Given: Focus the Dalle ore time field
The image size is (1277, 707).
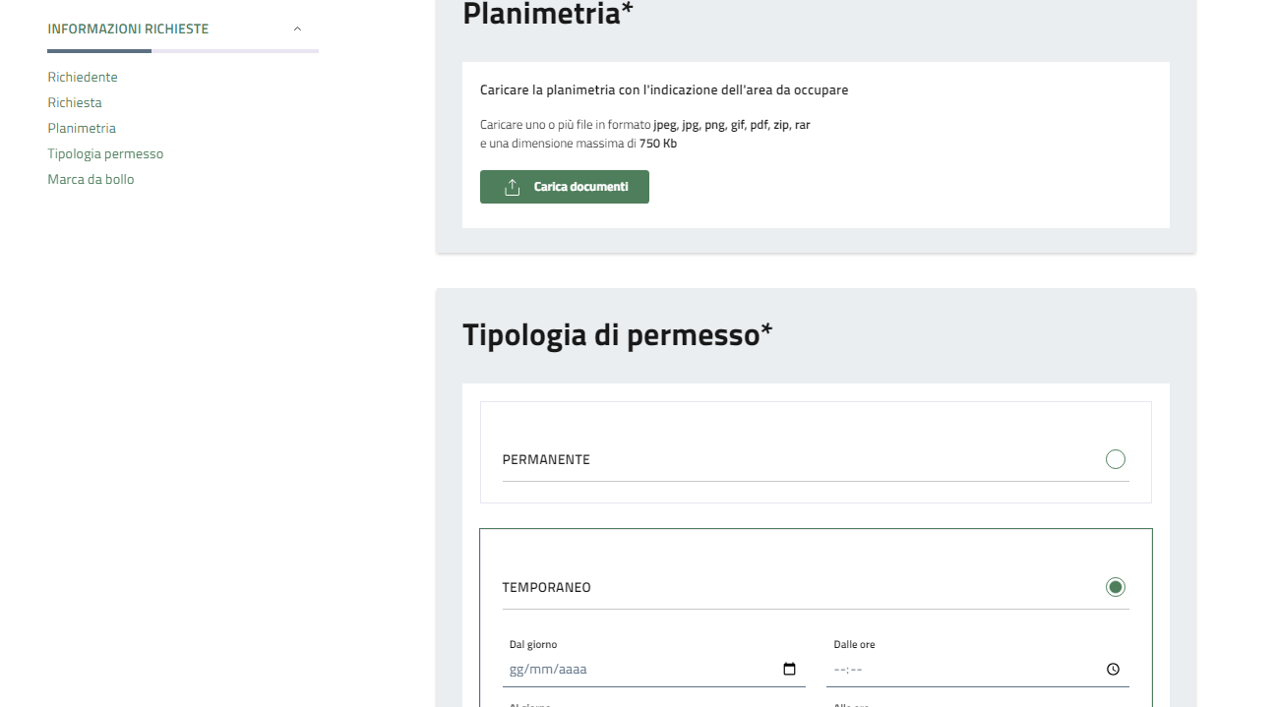Looking at the screenshot, I should (x=964, y=670).
